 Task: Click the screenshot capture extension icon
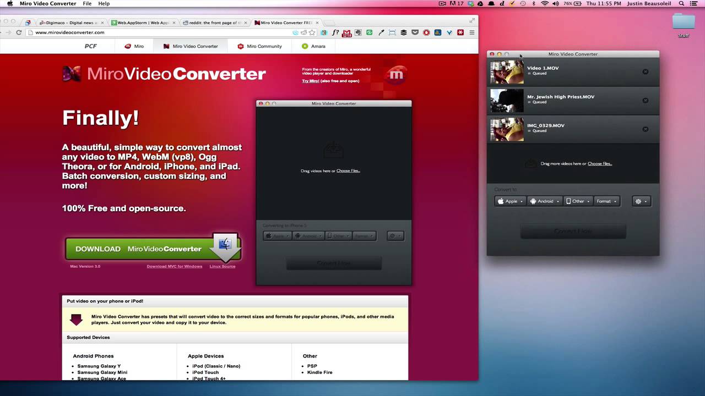[x=392, y=32]
